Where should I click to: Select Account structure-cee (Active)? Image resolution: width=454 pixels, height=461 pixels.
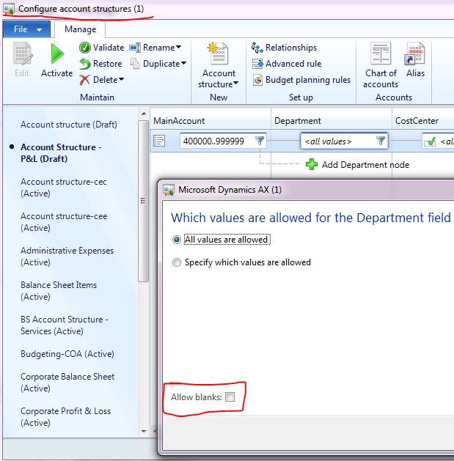pyautogui.click(x=64, y=222)
